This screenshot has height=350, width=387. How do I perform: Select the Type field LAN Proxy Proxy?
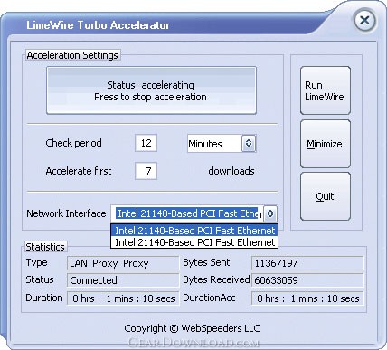click(123, 263)
